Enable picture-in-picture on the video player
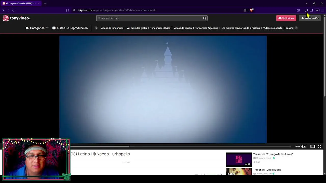 (x=304, y=147)
